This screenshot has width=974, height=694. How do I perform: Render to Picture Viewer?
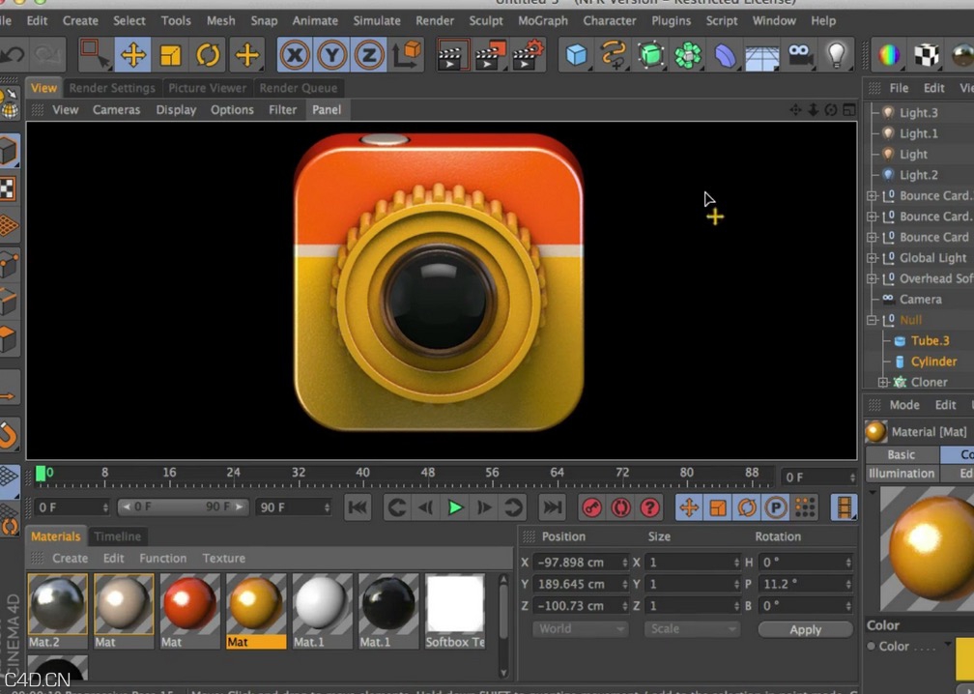(488, 55)
